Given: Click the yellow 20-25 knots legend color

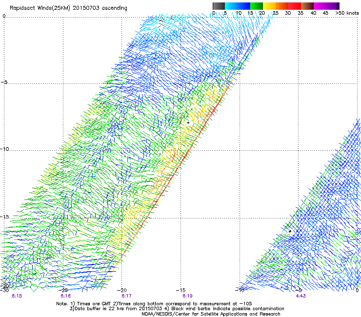Looking at the screenshot, I should point(269,6).
